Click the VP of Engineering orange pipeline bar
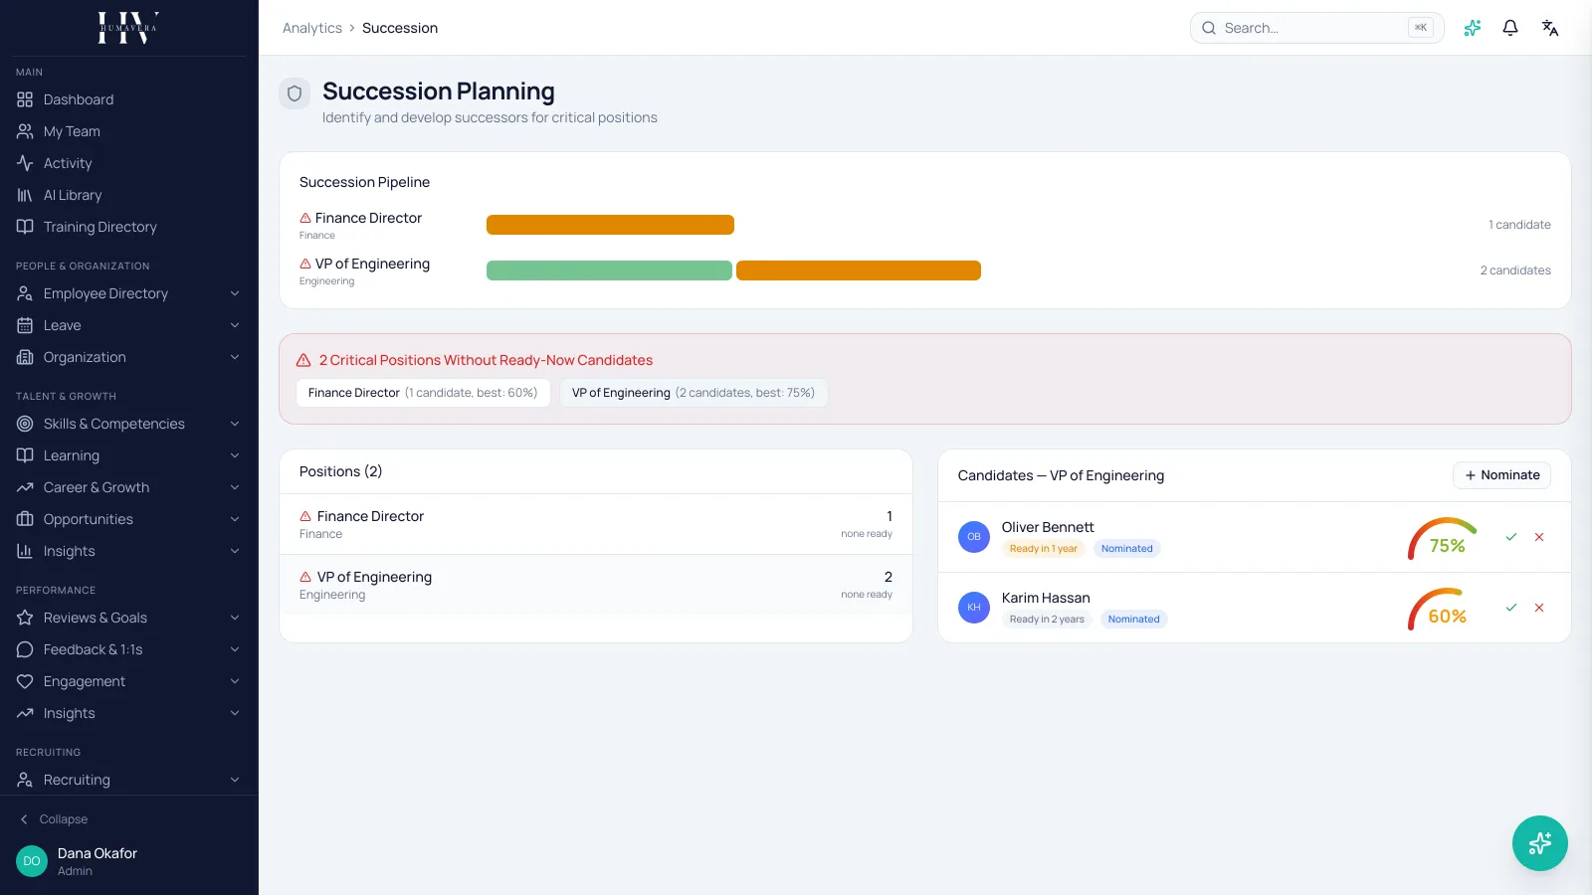Screen dimensions: 1592x895 [859, 270]
